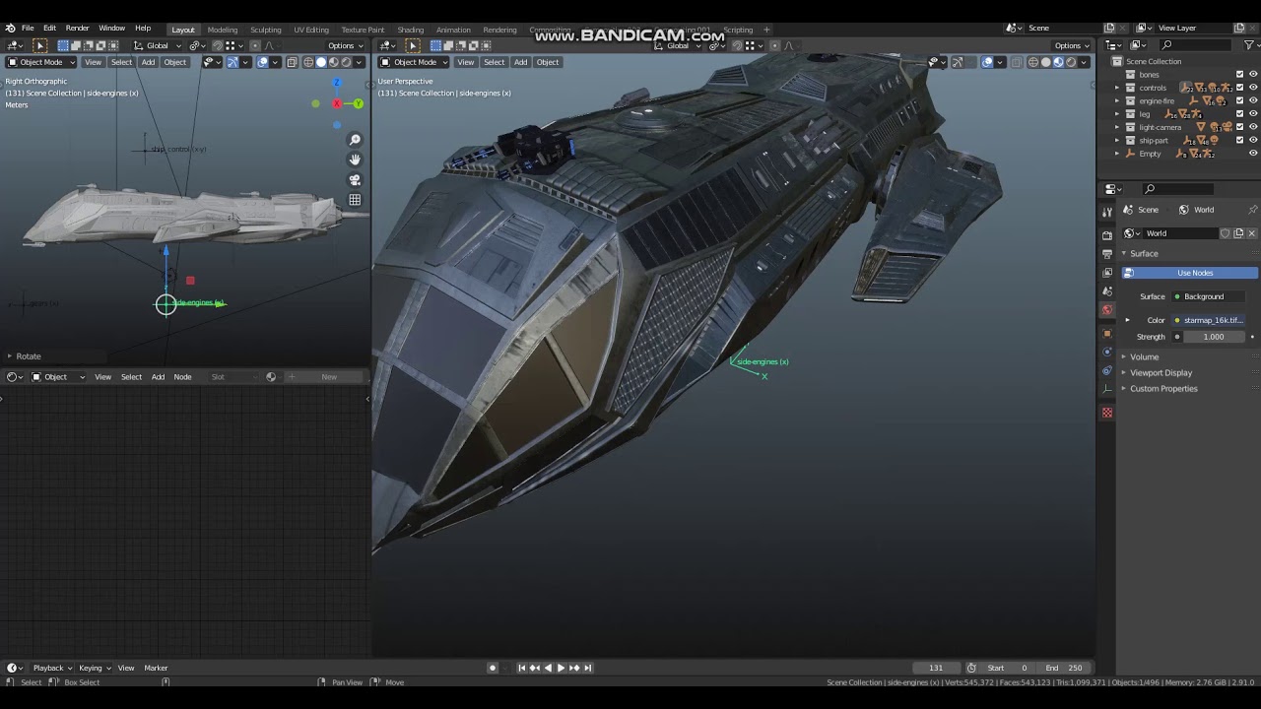Viewport: 1261px width, 709px height.
Task: Open the Tool properties tab icon
Action: [x=1107, y=212]
